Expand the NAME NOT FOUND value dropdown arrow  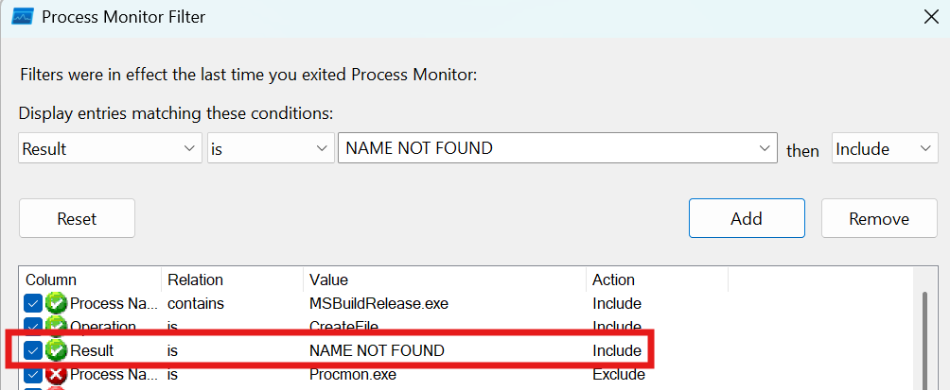click(763, 148)
